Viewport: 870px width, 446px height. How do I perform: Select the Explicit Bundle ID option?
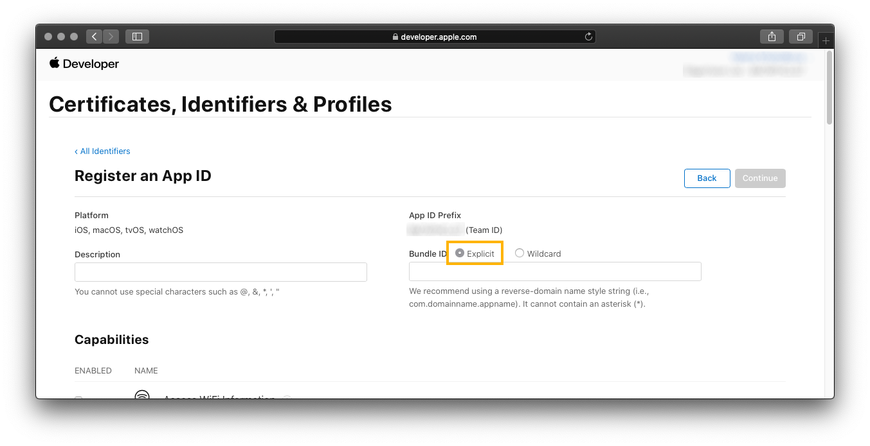460,253
